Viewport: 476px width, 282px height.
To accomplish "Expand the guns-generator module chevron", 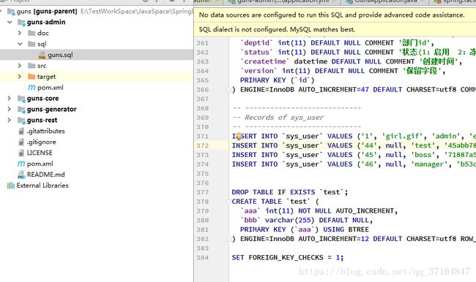I will (x=10, y=109).
